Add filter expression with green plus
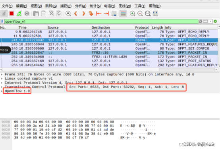The image size is (220, 150). [x=215, y=21]
